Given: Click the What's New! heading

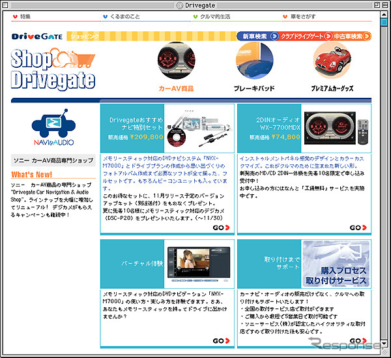Looking at the screenshot, I should click(32, 174).
